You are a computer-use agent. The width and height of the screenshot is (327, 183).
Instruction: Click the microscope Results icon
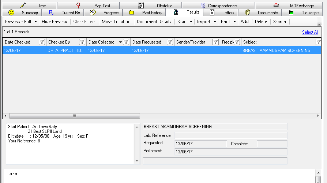coord(176,12)
